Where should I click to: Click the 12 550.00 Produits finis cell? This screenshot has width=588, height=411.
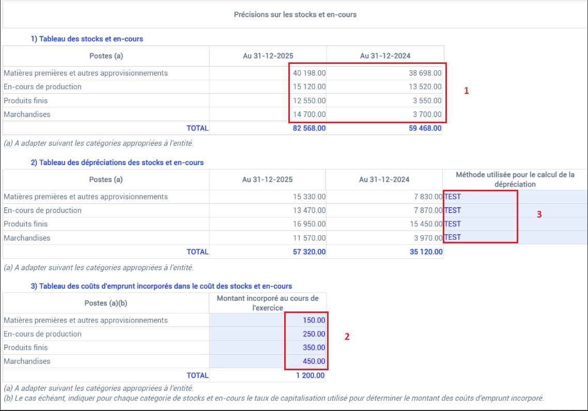click(268, 101)
